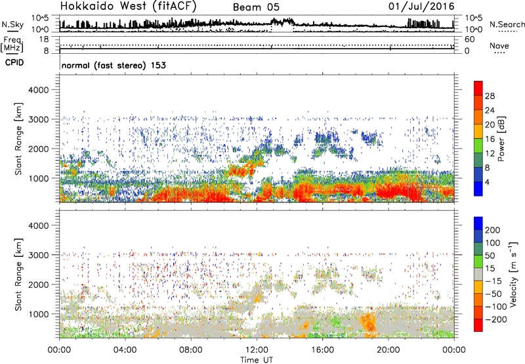Click the '20:00' time tick label
This screenshot has height=364, width=525.
click(388, 350)
